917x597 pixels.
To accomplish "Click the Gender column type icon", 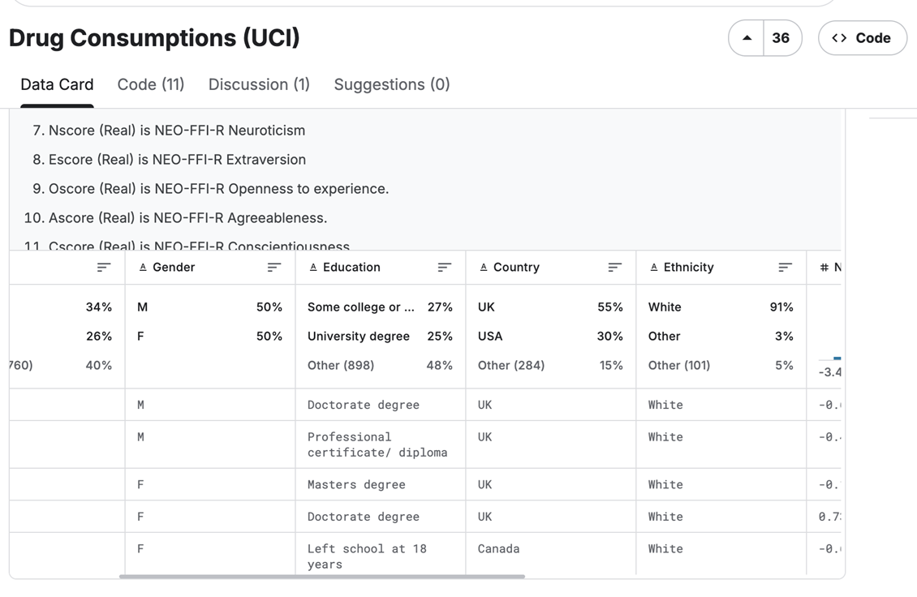I will click(142, 267).
